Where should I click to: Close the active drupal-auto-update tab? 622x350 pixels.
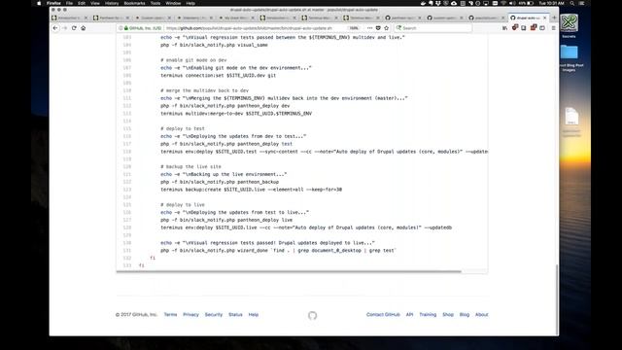coord(544,17)
